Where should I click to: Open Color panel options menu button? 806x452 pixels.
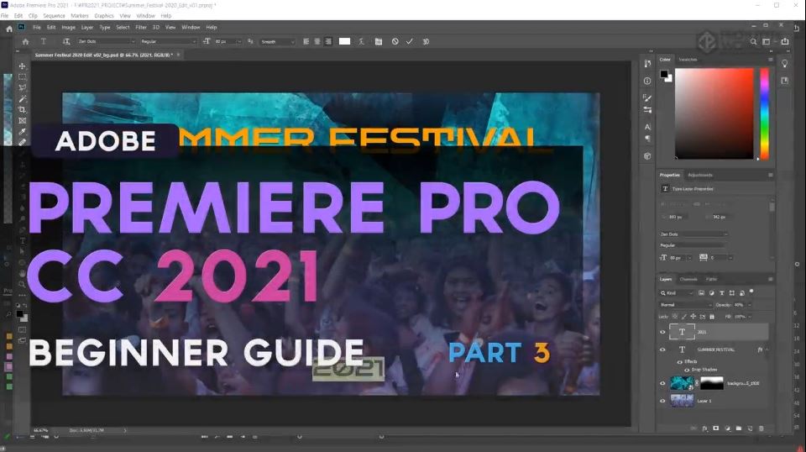pyautogui.click(x=770, y=60)
